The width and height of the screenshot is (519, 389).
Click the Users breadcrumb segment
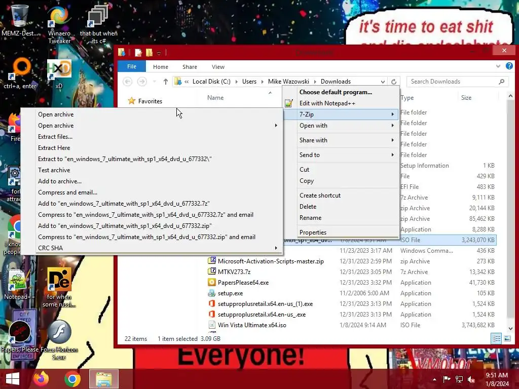coord(249,82)
